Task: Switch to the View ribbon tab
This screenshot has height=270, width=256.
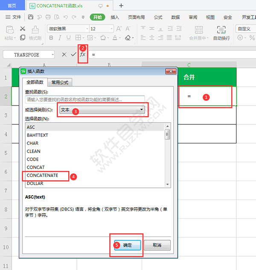Action: tap(210, 17)
